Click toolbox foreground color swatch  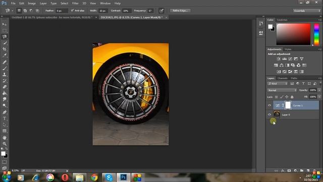pos(3,154)
